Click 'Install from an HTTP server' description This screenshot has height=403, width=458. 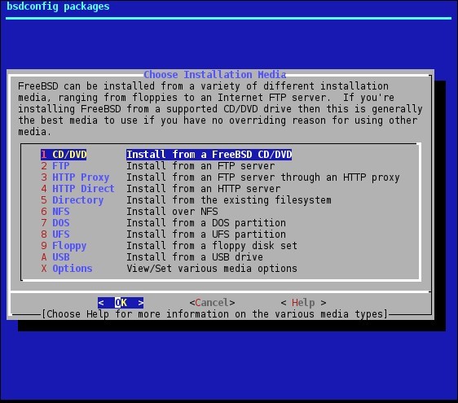point(203,189)
